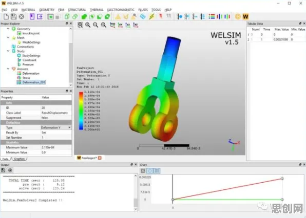This screenshot has width=306, height=218.
Task: Click the red line end point in chart
Action: [282, 178]
